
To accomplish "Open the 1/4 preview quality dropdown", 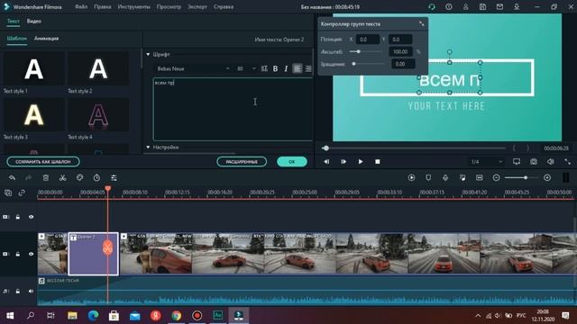I will pyautogui.click(x=486, y=162).
